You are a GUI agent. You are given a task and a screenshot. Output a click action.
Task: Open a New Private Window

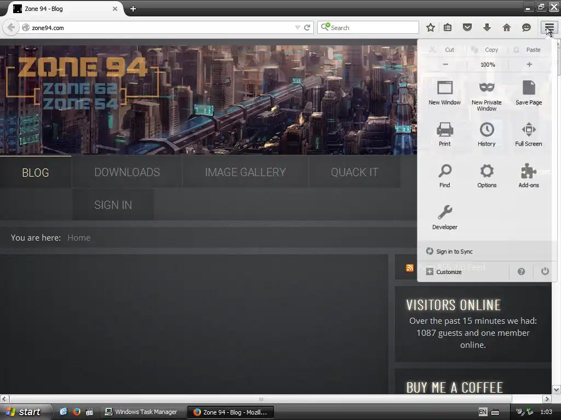coord(486,95)
